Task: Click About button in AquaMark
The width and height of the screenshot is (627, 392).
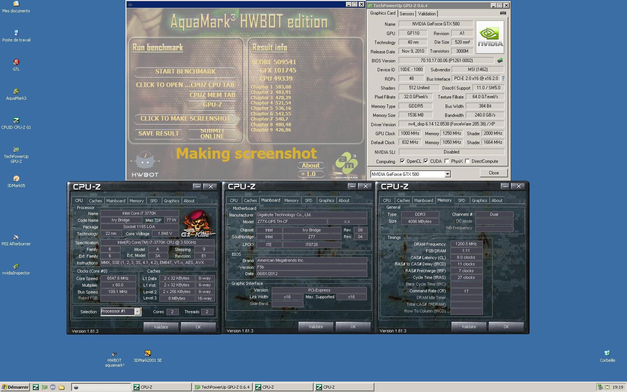Action: pyautogui.click(x=311, y=165)
